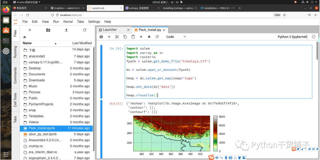Open the File menu
320x160 pixels.
(x=25, y=22)
